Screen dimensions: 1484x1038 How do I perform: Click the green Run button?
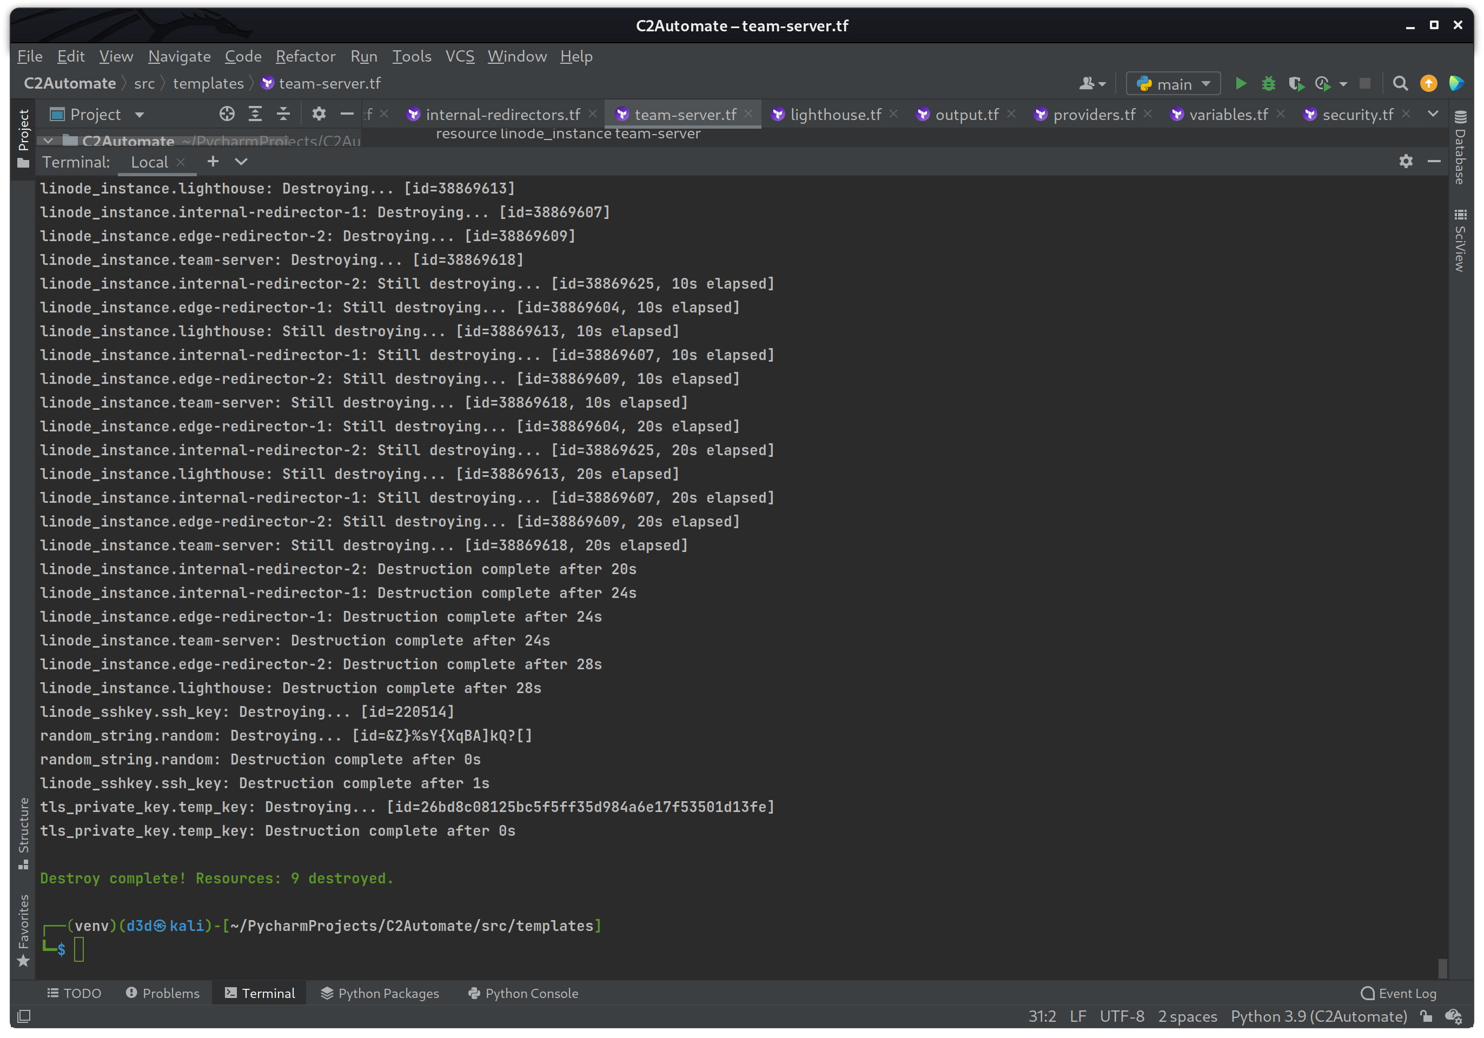pos(1240,83)
